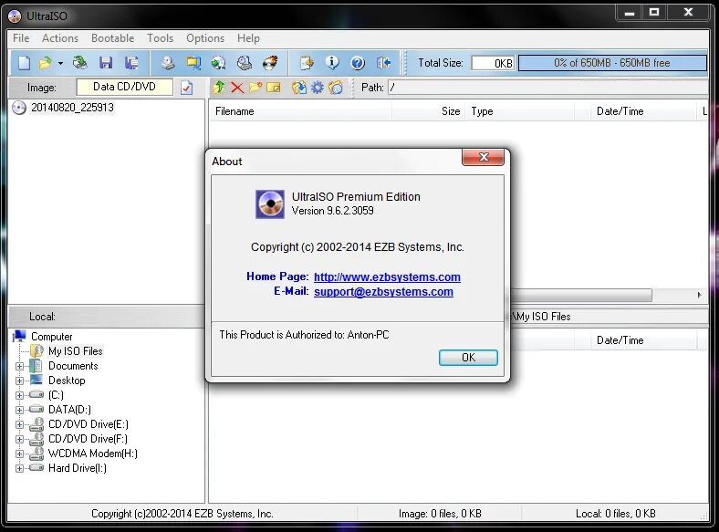This screenshot has width=719, height=532.
Task: Select the 20140820_225913 image root node
Action: click(72, 108)
